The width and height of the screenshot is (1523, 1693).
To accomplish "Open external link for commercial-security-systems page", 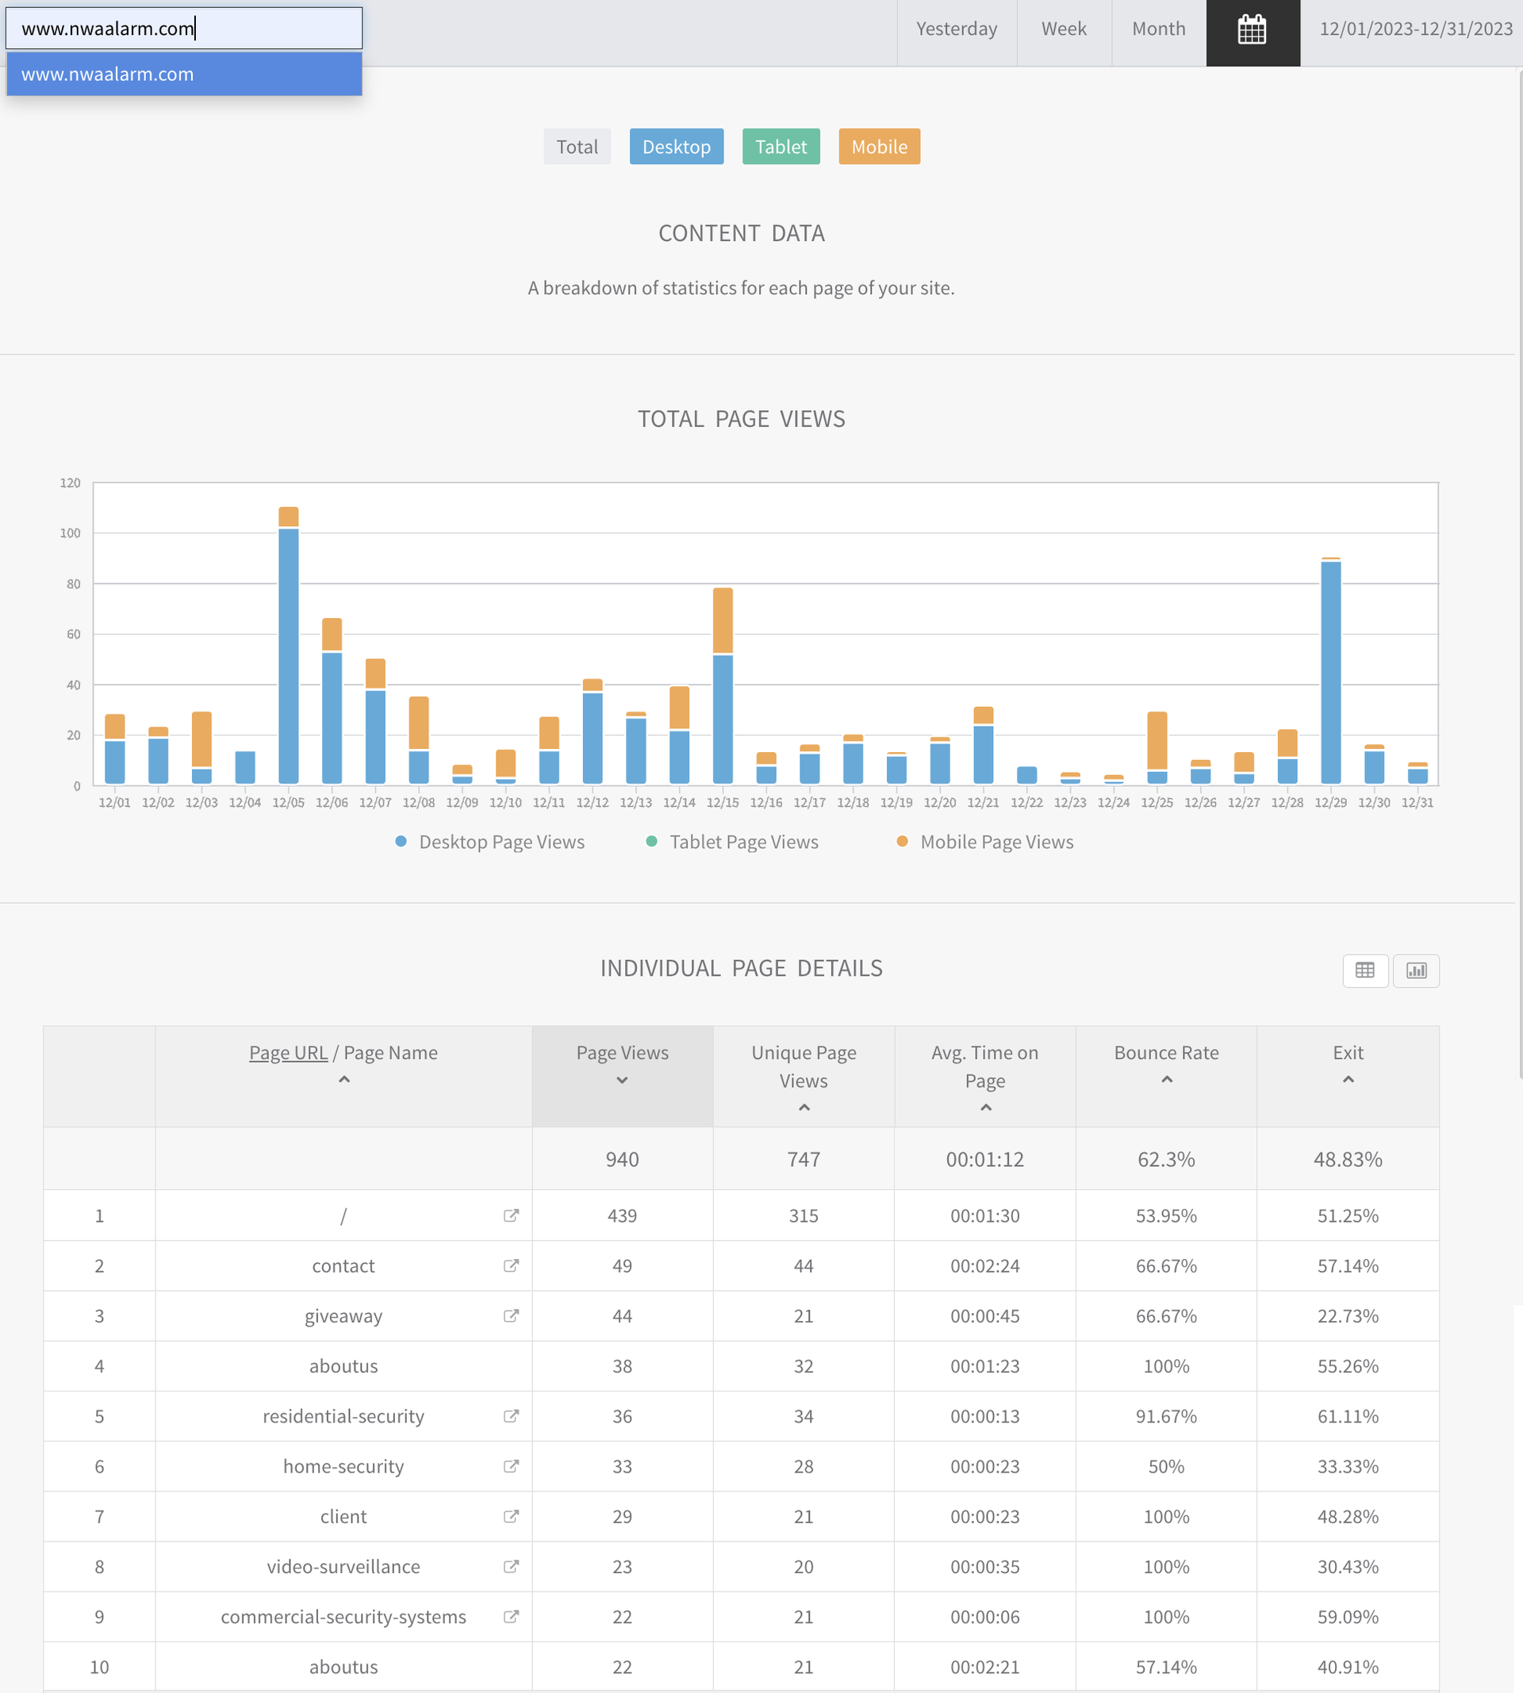I will (x=511, y=1616).
